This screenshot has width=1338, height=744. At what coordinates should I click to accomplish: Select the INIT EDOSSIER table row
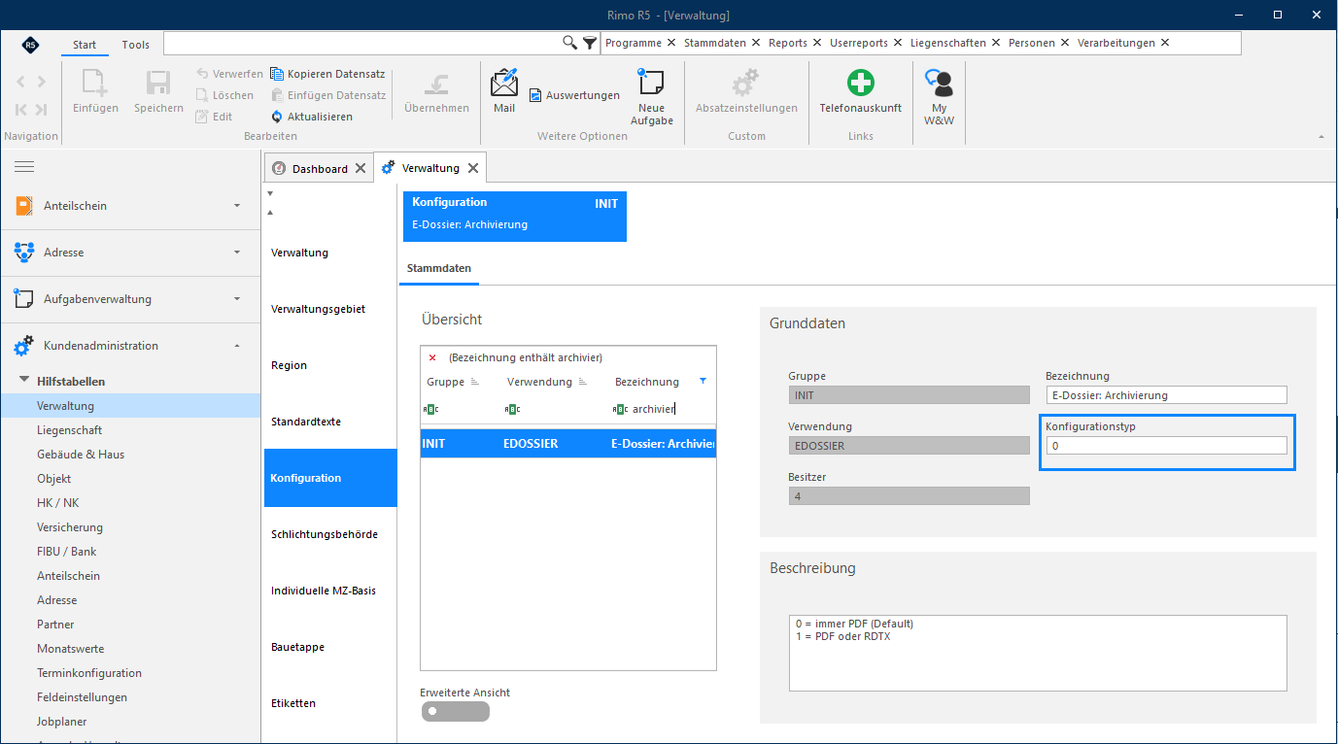click(x=568, y=444)
